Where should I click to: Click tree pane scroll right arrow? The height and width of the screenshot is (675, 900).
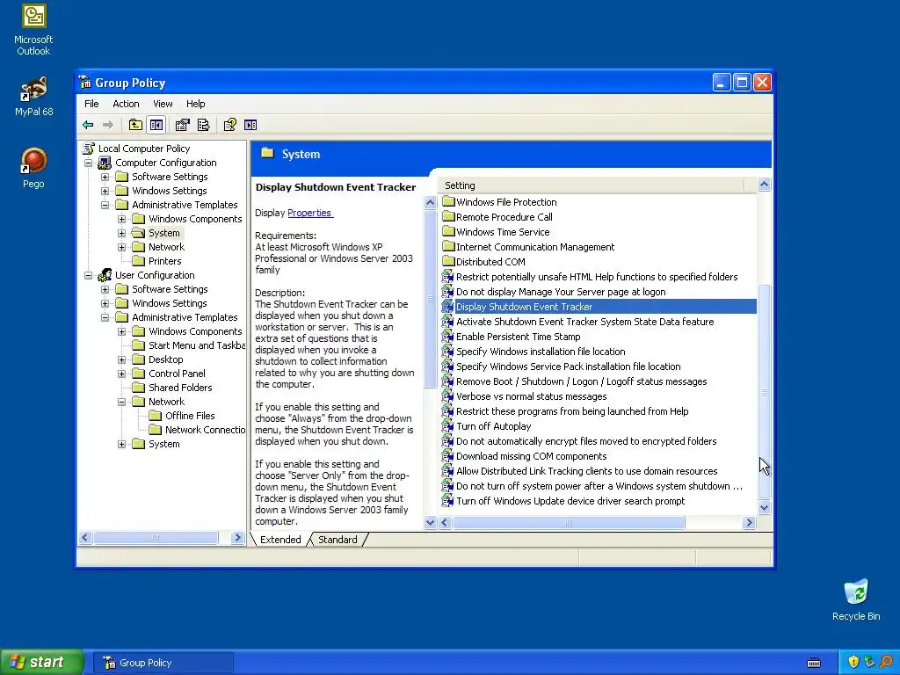click(237, 537)
